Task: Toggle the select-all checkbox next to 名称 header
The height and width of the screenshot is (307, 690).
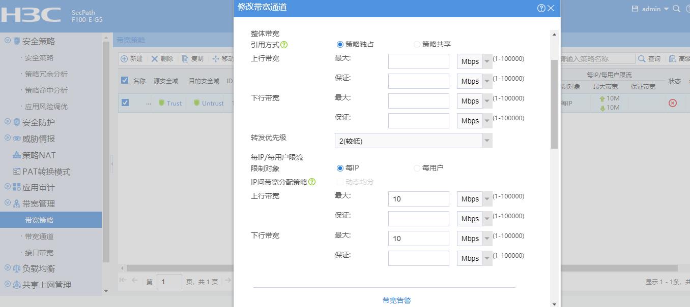Action: click(x=125, y=80)
